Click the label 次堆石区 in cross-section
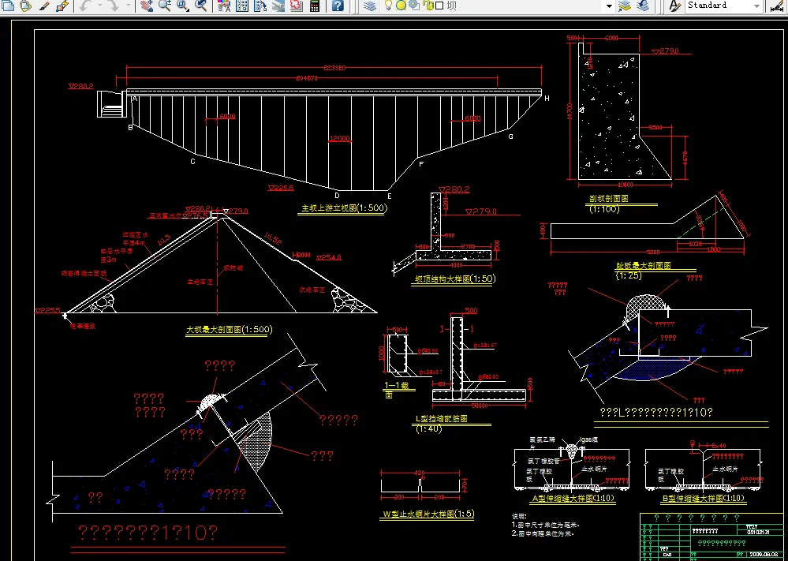 click(312, 290)
